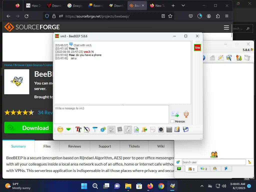Switch to the groups tab in BeeBEEP
Image resolution: width=256 pixels, height=192 pixels.
click(215, 169)
